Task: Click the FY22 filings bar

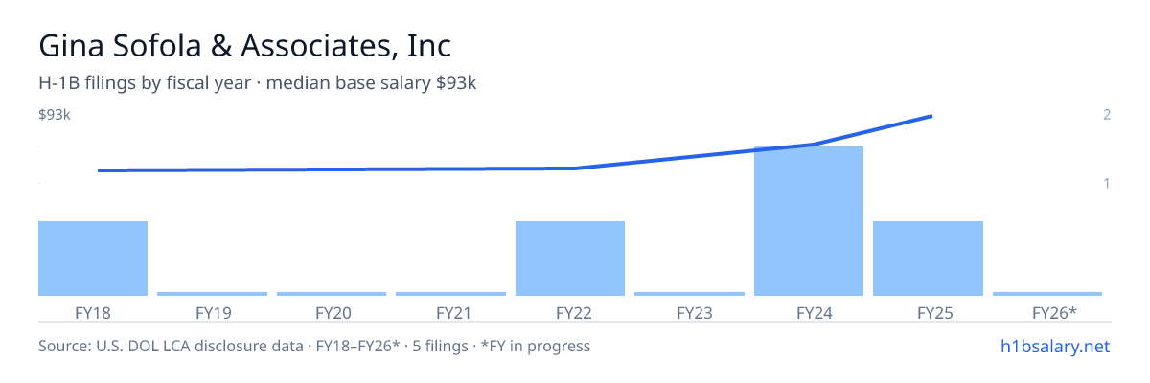Action: point(570,259)
